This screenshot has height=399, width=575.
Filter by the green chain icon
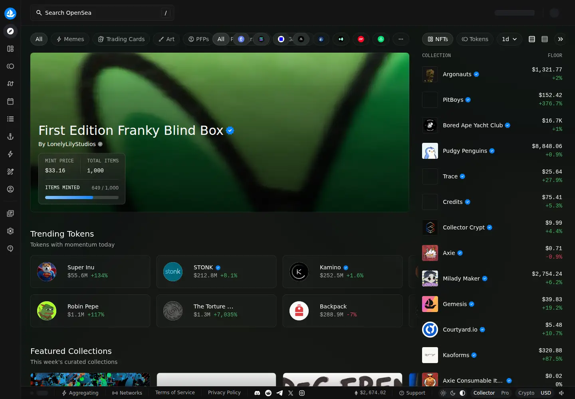[381, 39]
